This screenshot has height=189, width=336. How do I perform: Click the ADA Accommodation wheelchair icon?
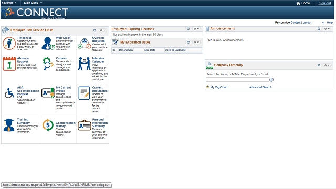click(9, 93)
